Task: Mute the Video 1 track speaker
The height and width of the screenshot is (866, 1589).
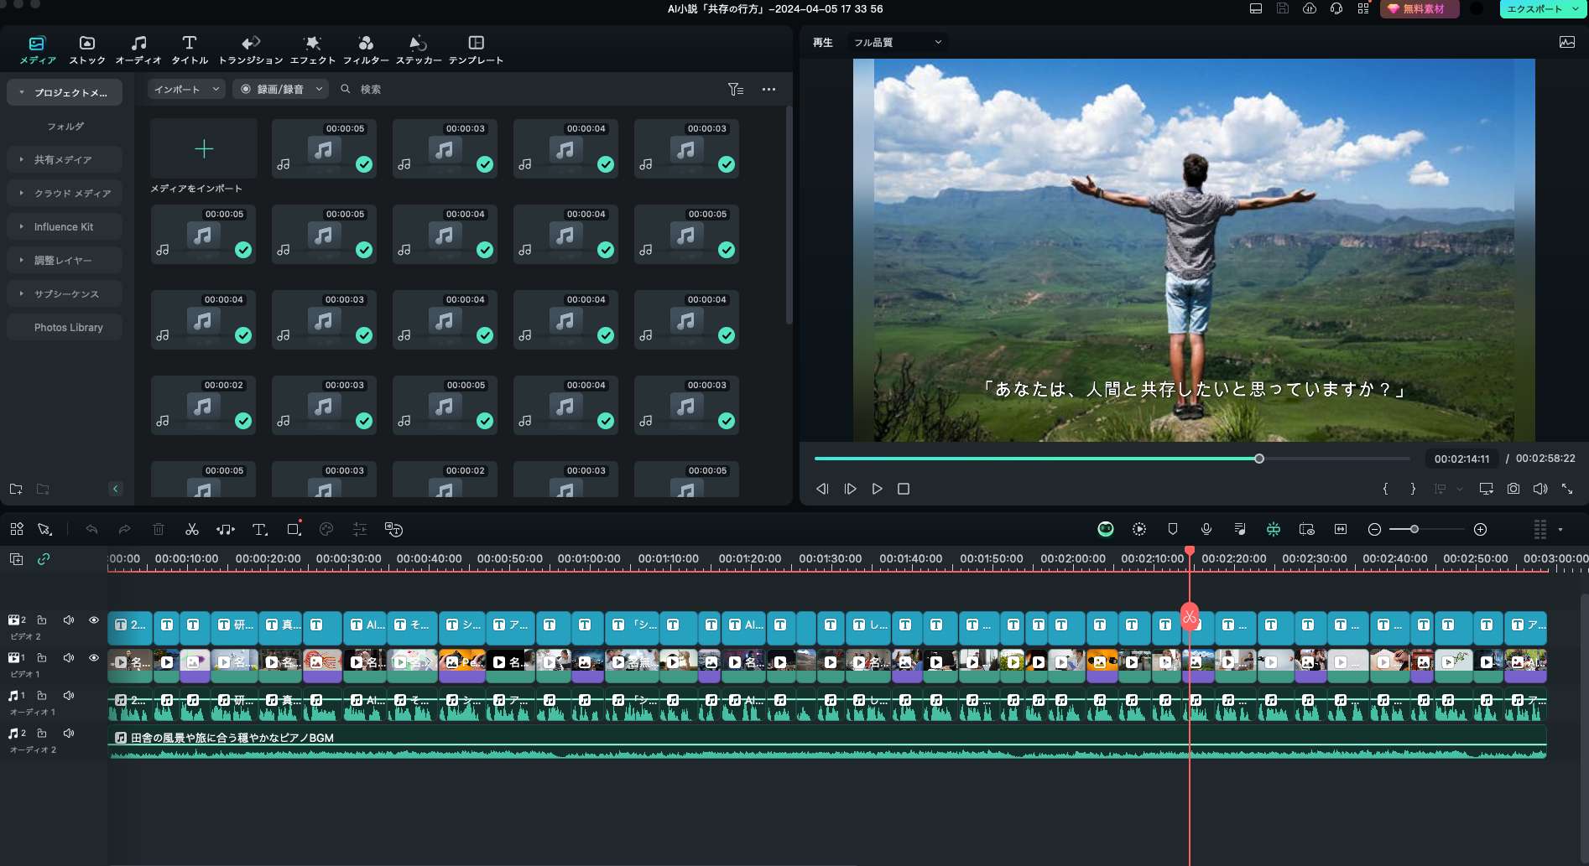Action: tap(69, 658)
